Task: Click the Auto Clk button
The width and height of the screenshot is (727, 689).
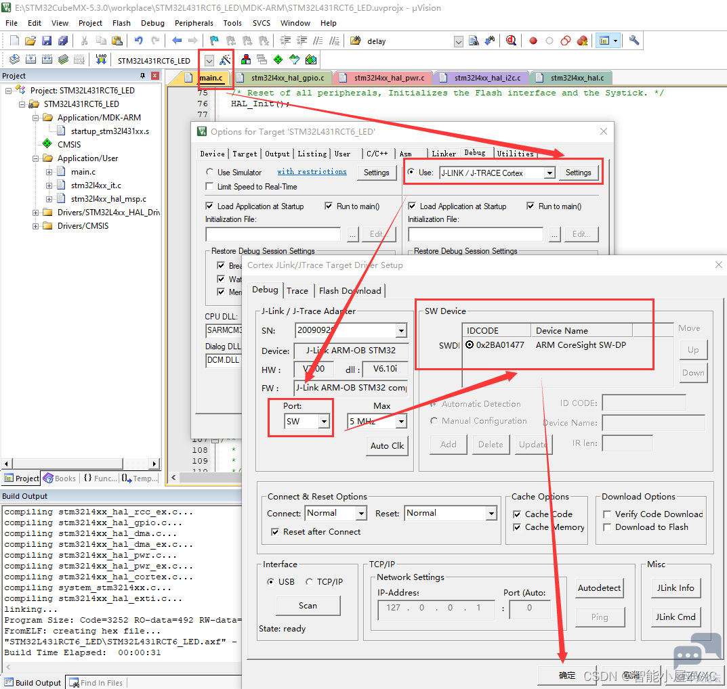Action: point(387,446)
